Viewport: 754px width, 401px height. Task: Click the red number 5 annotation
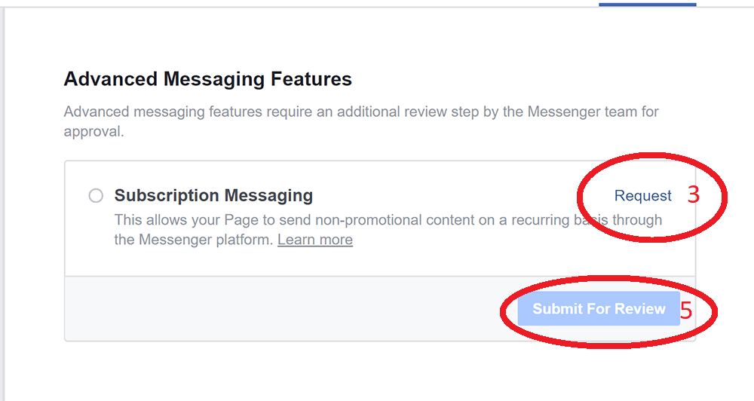click(x=686, y=311)
